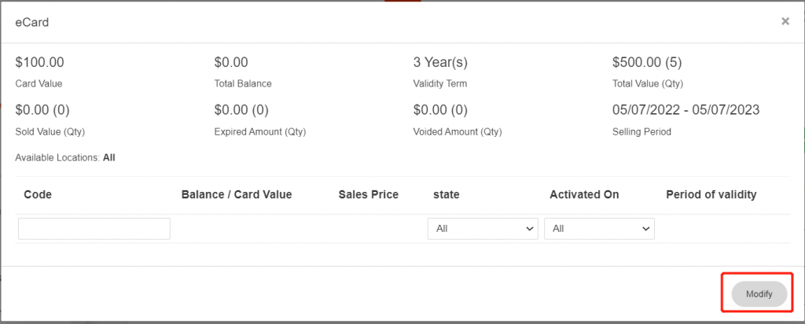Image resolution: width=805 pixels, height=324 pixels.
Task: Select the 05/07/2022 - 05/07/2023 selling period
Action: click(686, 110)
